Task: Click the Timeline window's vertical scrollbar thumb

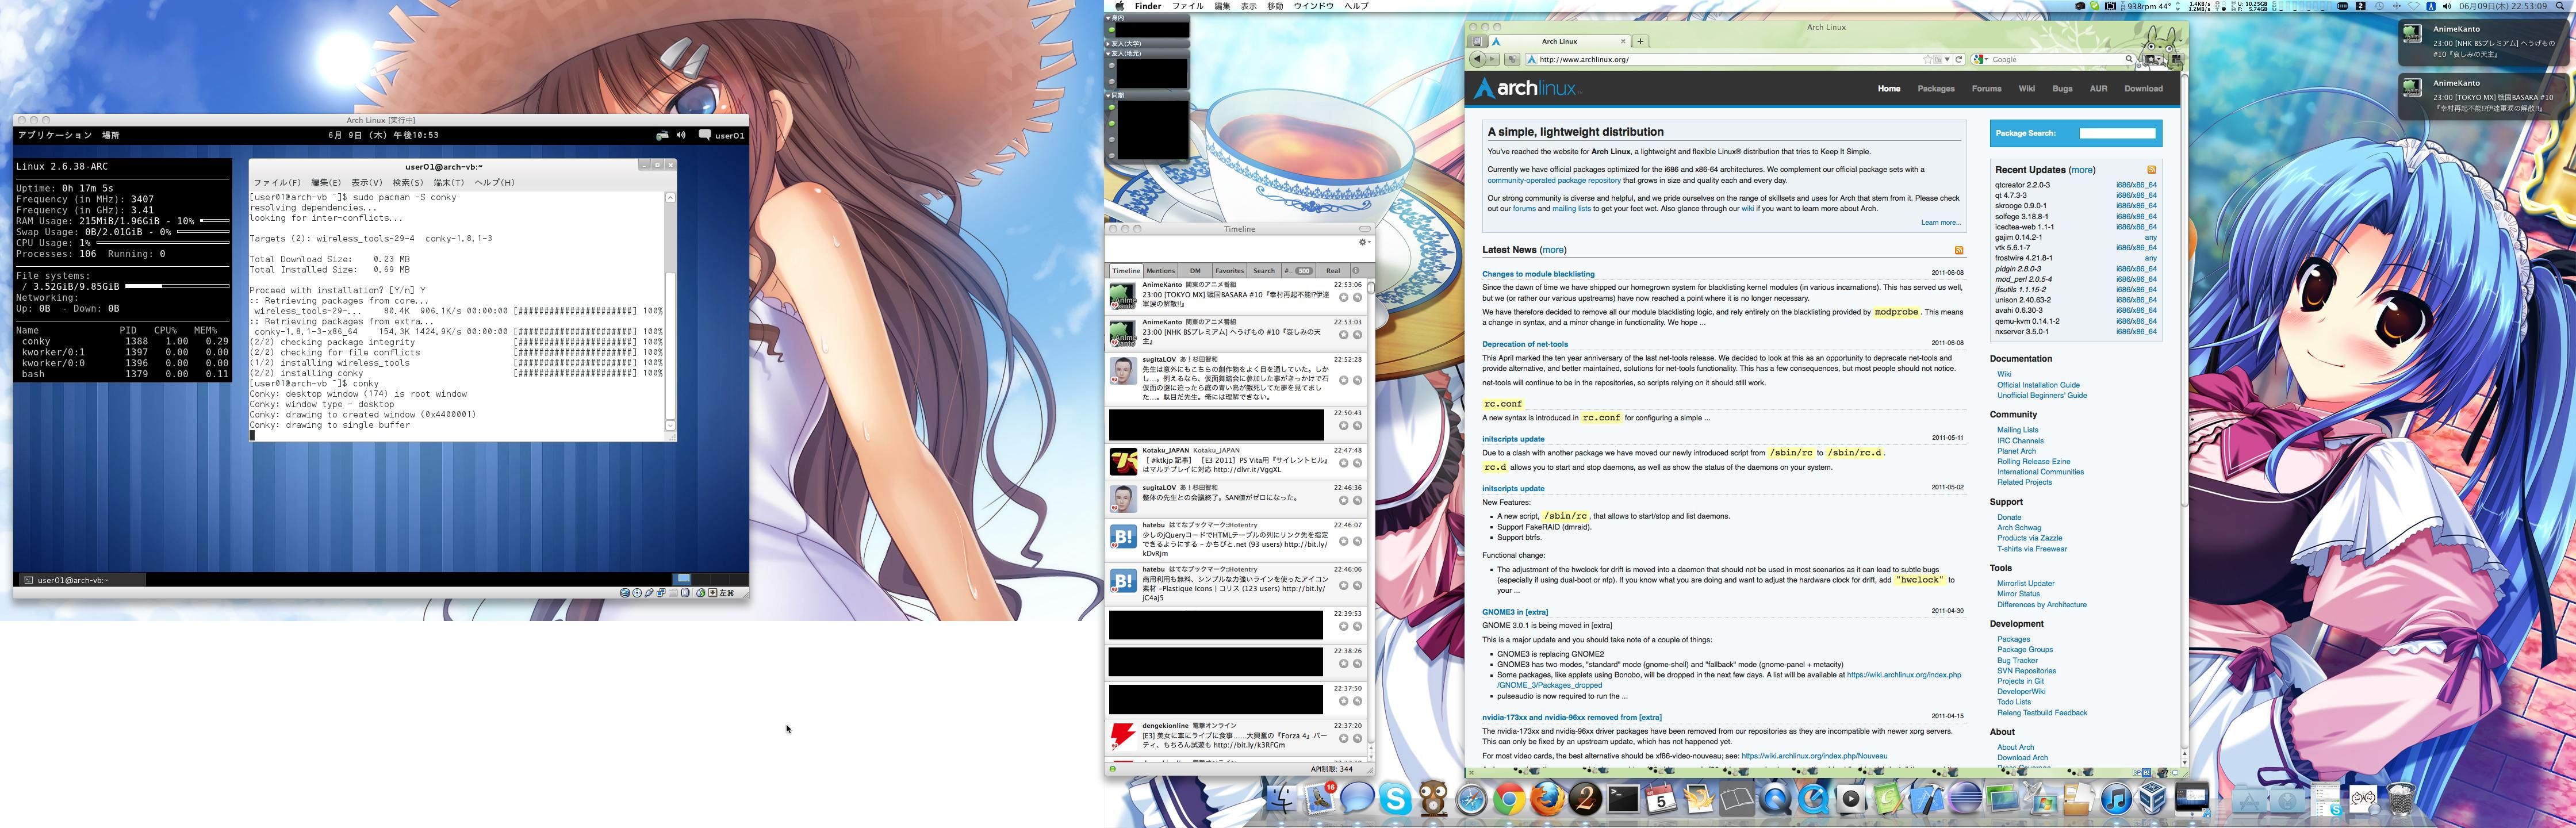Action: 1370,288
